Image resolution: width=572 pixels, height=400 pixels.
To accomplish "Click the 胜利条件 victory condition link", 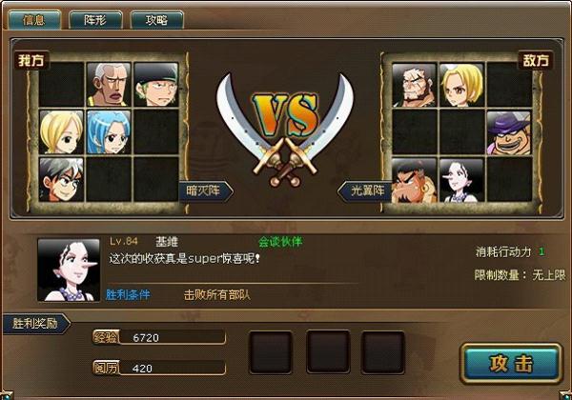I will [x=128, y=294].
